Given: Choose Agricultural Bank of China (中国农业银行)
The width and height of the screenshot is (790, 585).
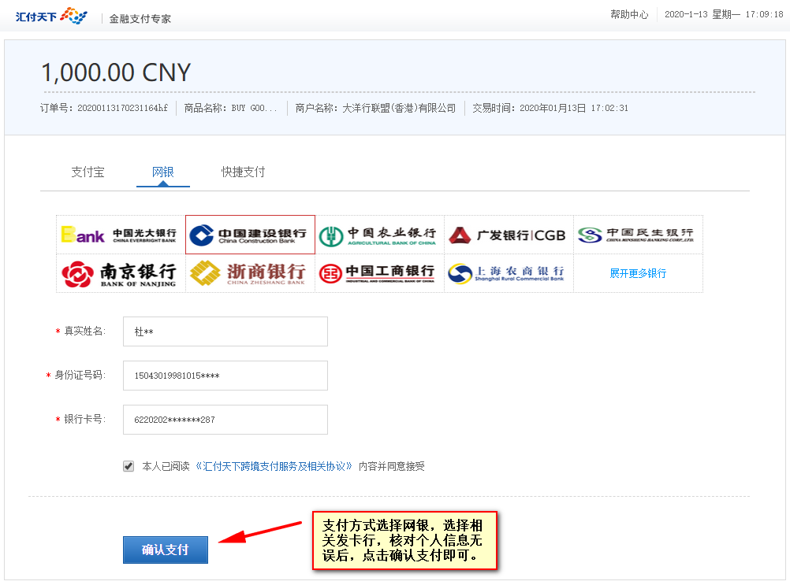Looking at the screenshot, I should coord(379,235).
